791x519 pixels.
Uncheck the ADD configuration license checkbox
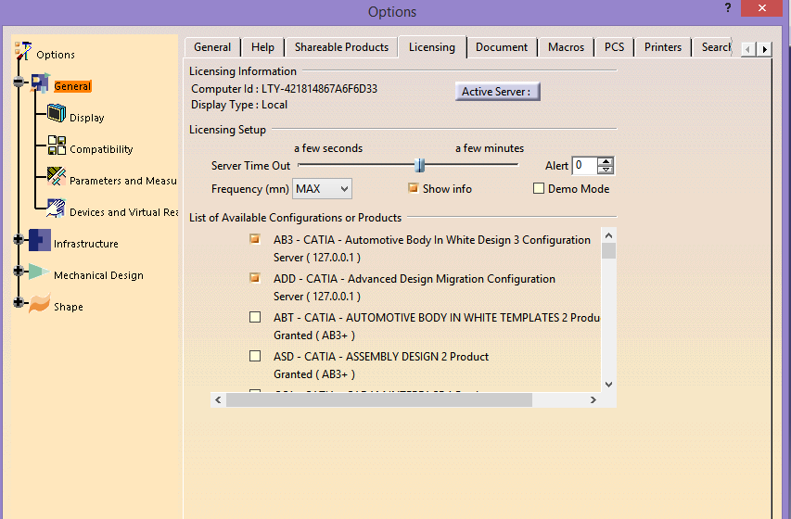[255, 278]
